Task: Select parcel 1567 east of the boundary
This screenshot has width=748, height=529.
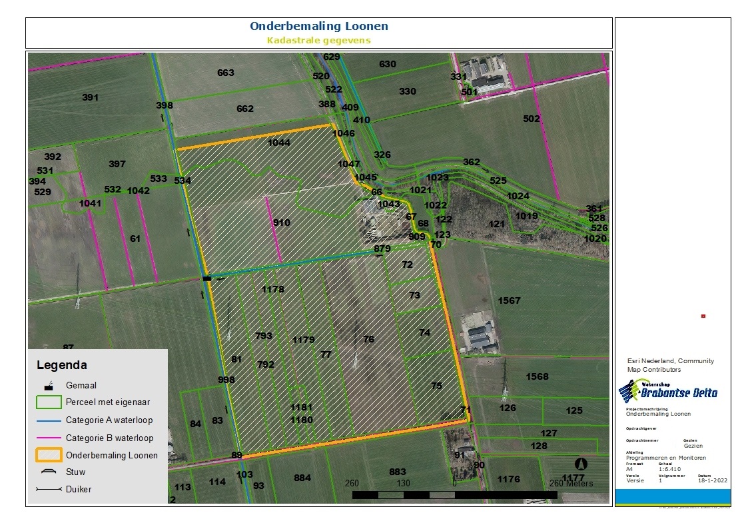Action: (x=509, y=301)
